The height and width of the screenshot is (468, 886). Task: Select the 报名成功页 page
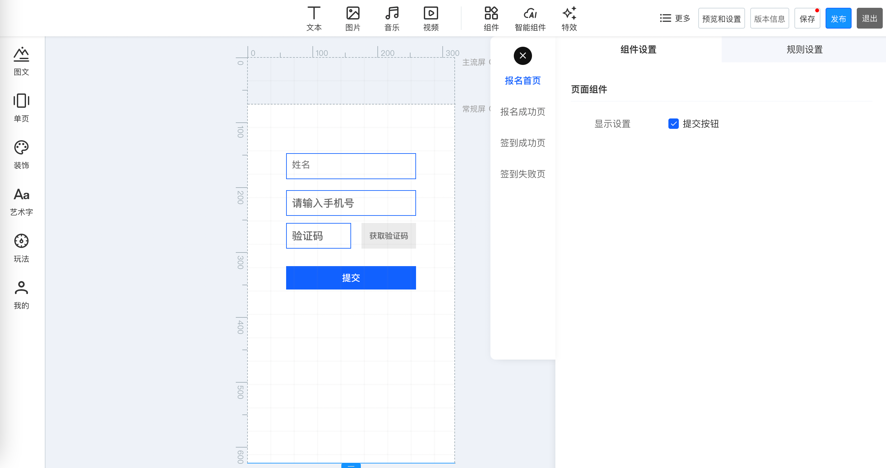coord(523,112)
